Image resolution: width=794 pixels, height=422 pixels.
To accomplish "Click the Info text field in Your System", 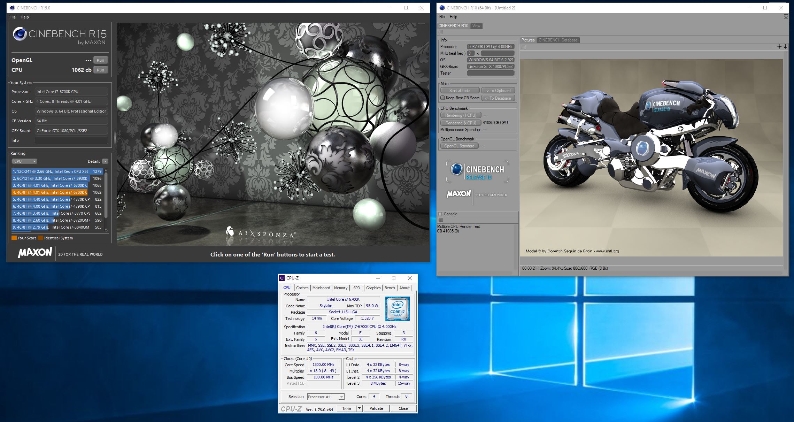I will click(x=71, y=140).
